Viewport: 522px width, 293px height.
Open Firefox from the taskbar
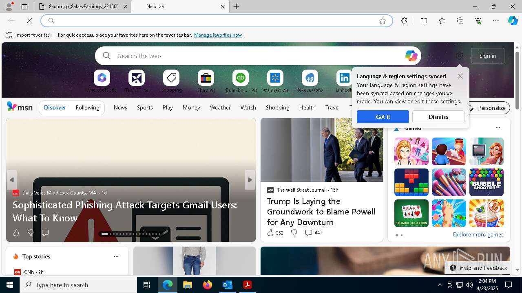208,285
